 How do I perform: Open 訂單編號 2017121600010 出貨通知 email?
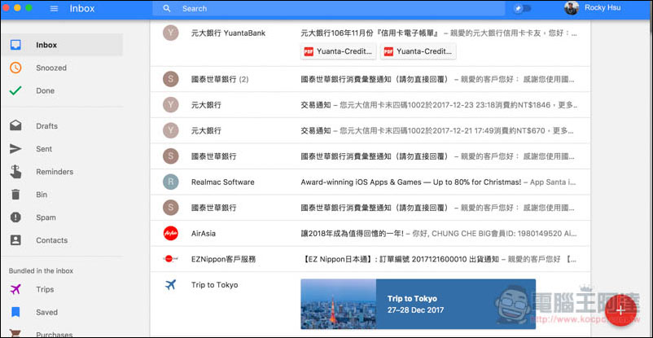pyautogui.click(x=400, y=259)
